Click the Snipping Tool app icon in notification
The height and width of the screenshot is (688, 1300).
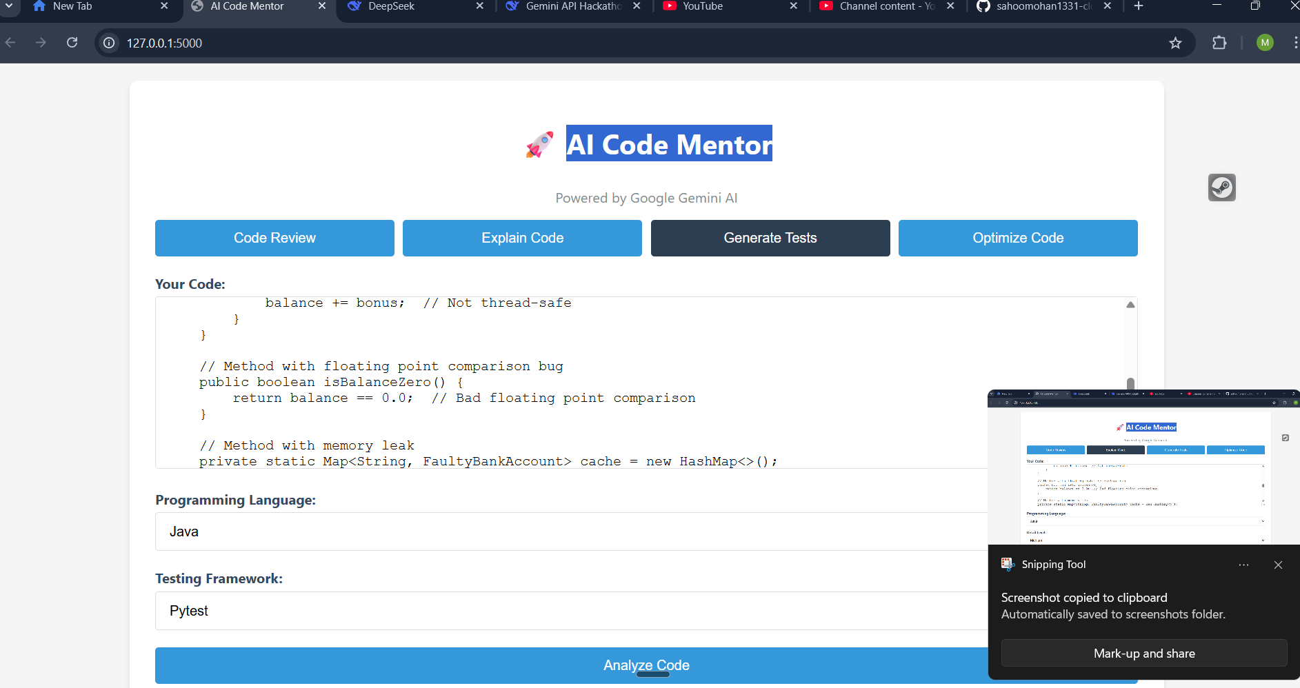click(x=1008, y=565)
